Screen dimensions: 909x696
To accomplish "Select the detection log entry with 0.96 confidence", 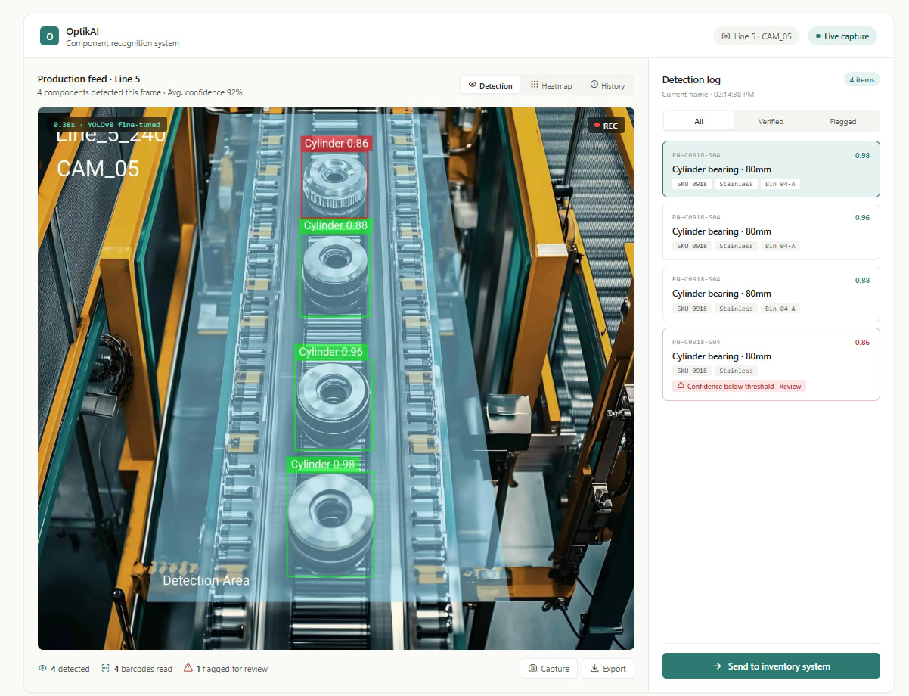I will 771,231.
